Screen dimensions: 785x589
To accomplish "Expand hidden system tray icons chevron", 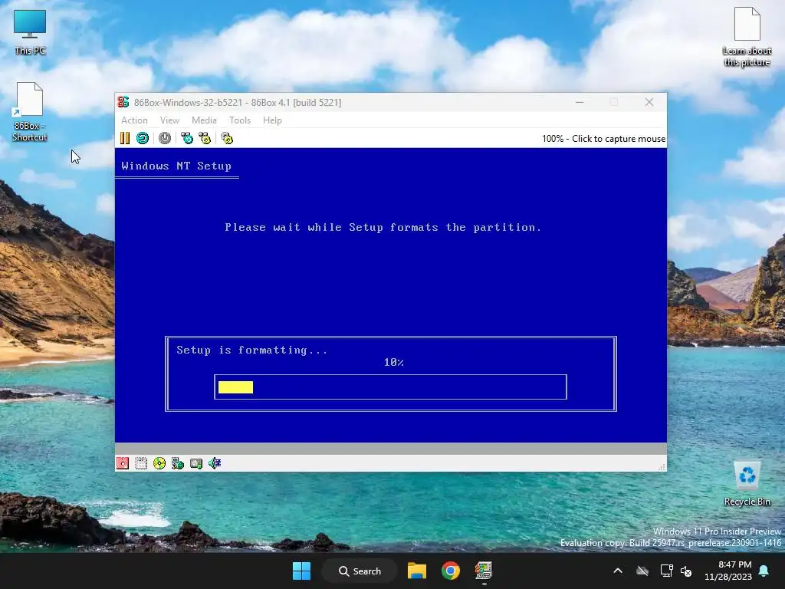I will coord(618,571).
